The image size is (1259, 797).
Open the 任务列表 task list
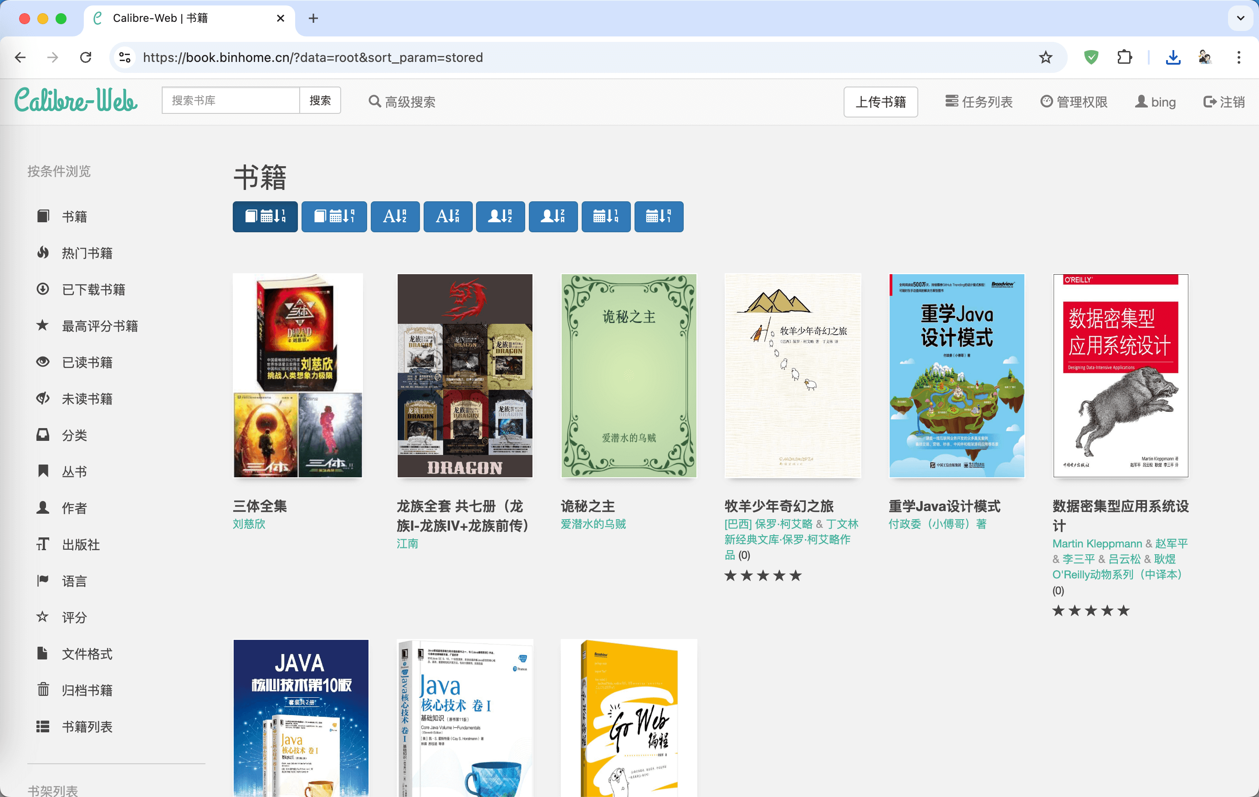(x=979, y=102)
